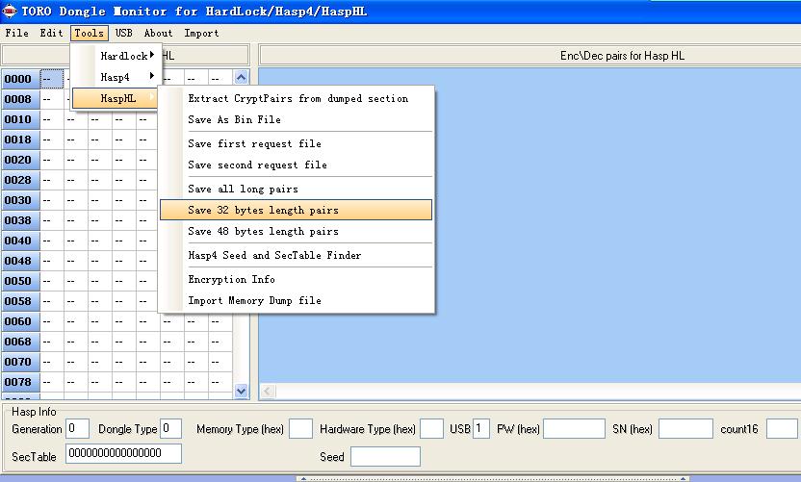The height and width of the screenshot is (482, 801).
Task: Click first cell in row 0000
Action: tap(52, 79)
